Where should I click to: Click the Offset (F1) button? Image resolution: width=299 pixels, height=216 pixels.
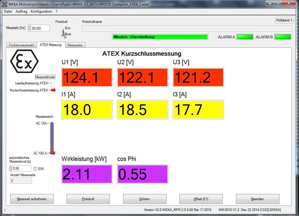tap(201, 199)
